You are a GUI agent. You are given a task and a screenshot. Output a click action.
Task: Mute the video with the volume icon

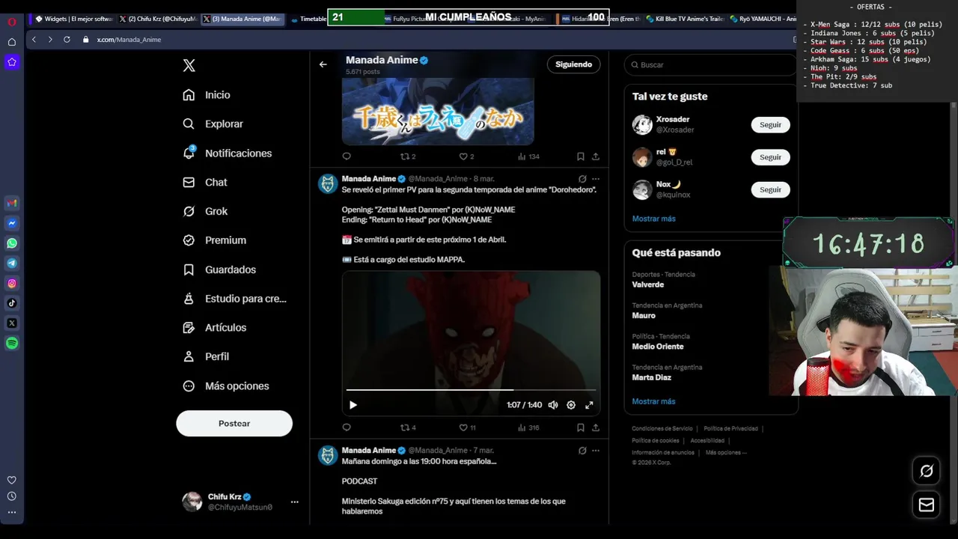tap(553, 405)
